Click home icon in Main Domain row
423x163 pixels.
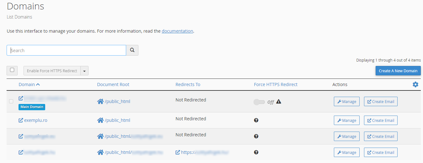click(100, 101)
